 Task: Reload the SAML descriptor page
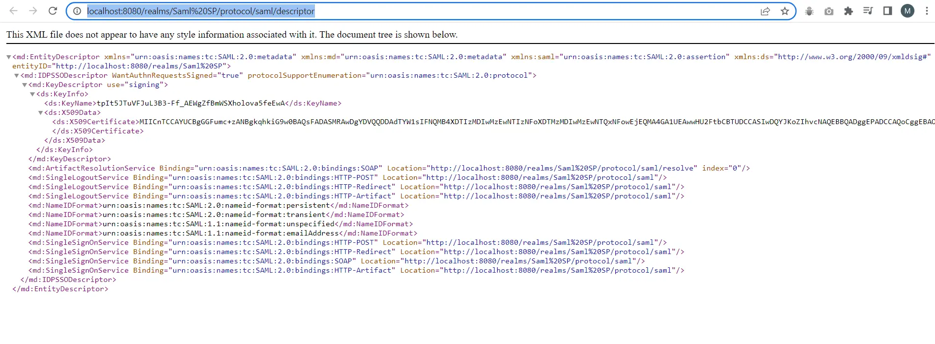53,11
